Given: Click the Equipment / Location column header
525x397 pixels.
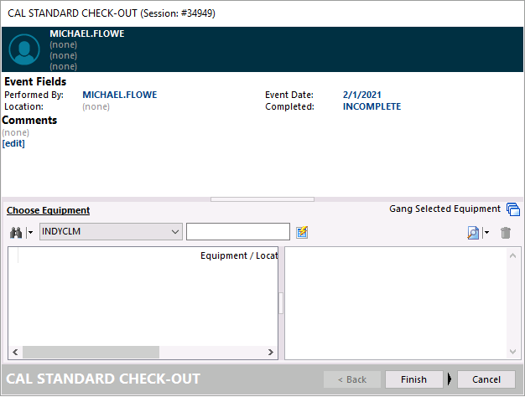Looking at the screenshot, I should tap(238, 255).
